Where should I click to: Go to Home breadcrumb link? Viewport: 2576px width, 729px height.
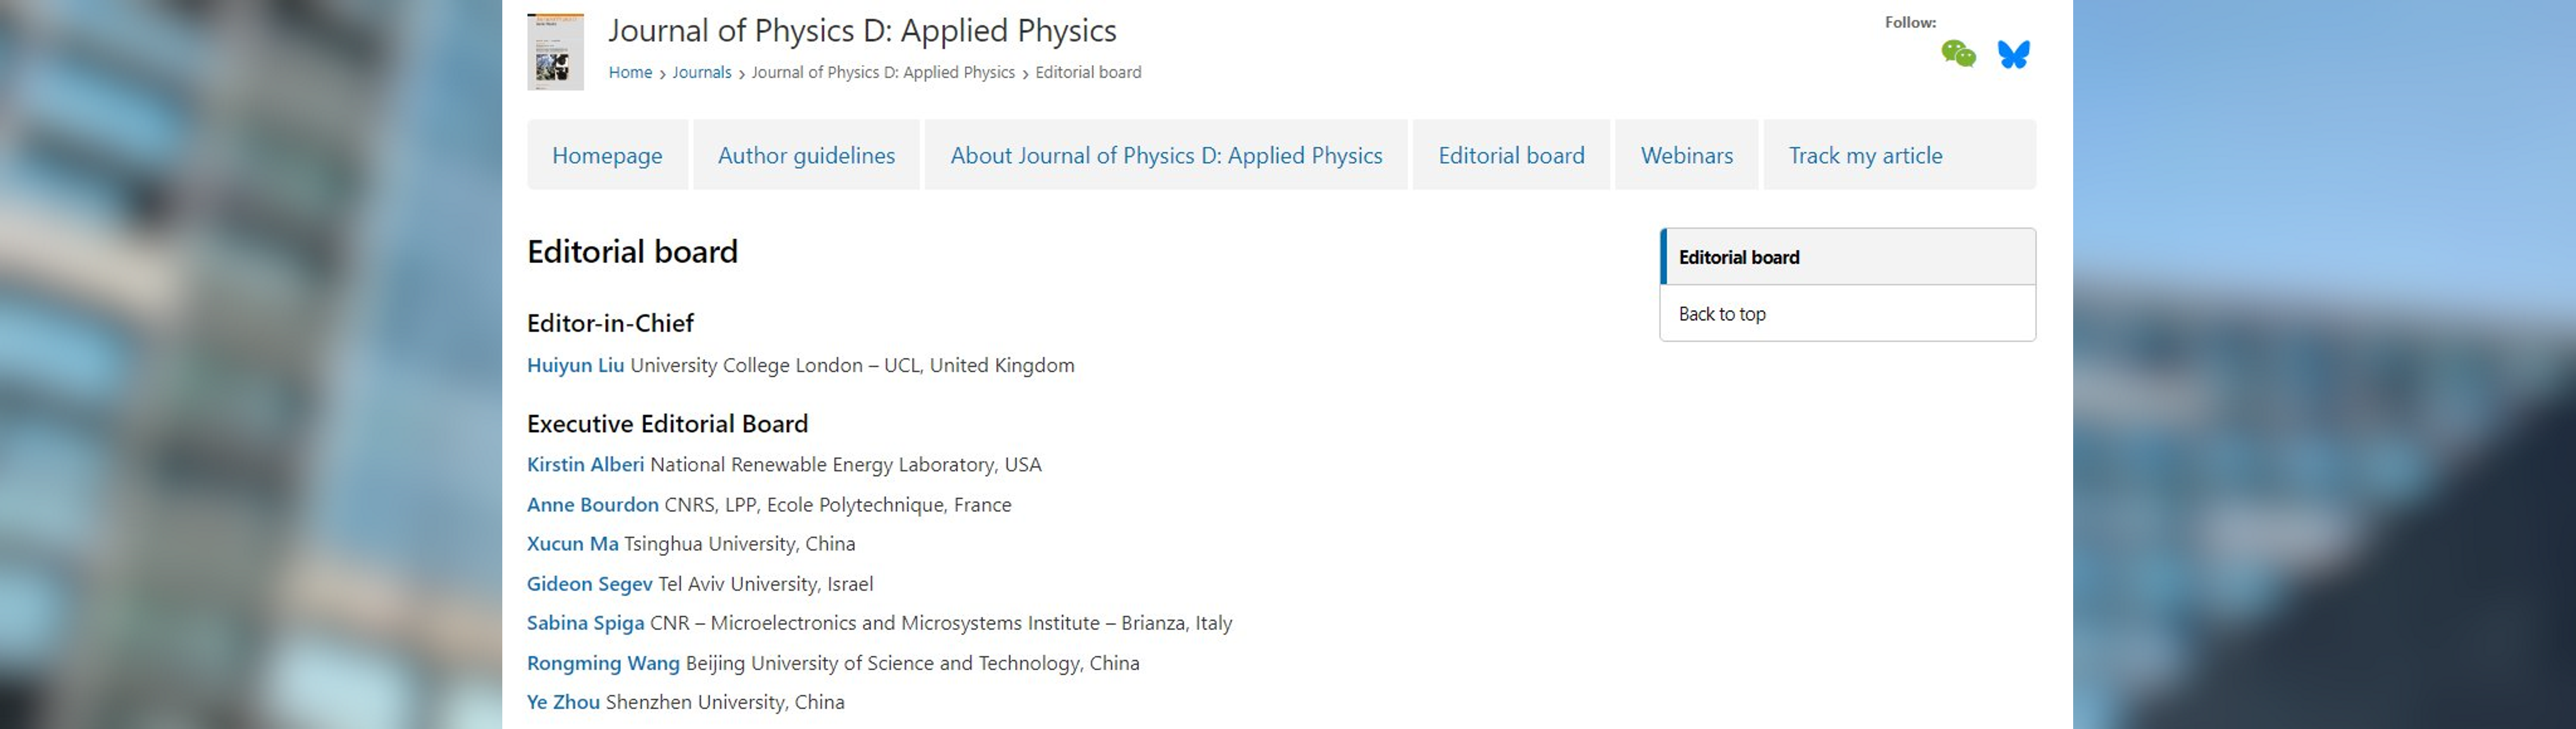point(630,72)
